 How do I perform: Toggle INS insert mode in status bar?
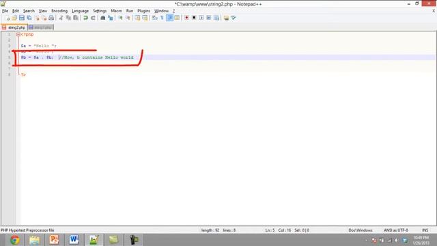[425, 230]
